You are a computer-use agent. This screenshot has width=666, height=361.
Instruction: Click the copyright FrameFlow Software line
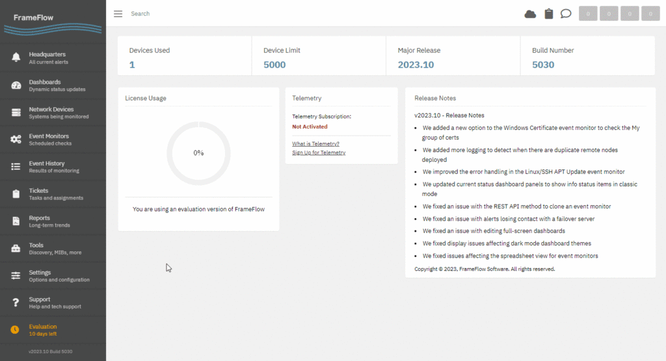click(x=485, y=269)
